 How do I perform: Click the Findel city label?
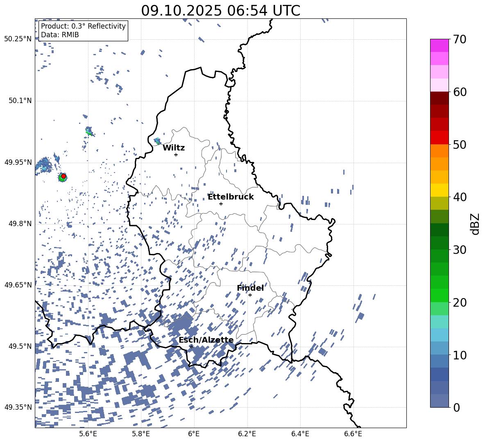point(250,288)
